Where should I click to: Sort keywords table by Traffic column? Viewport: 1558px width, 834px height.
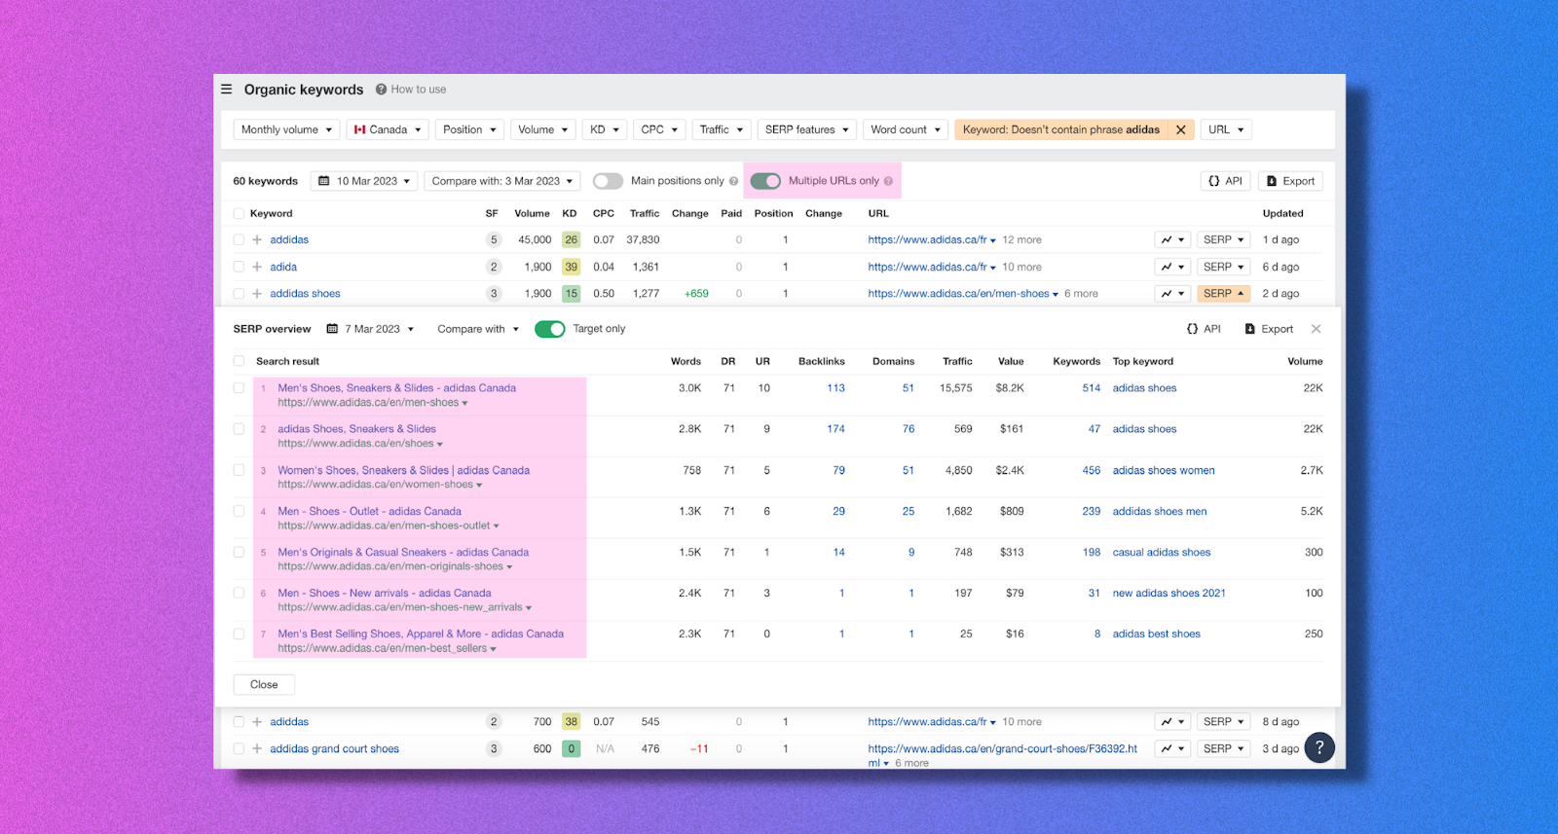pyautogui.click(x=645, y=213)
